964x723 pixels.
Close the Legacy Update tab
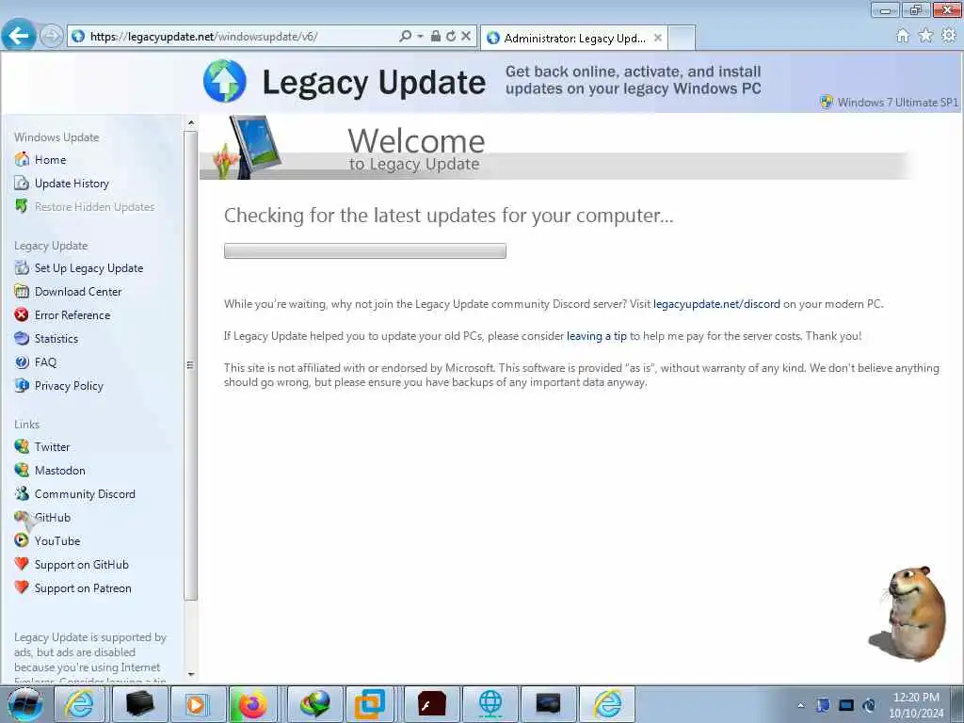point(658,38)
